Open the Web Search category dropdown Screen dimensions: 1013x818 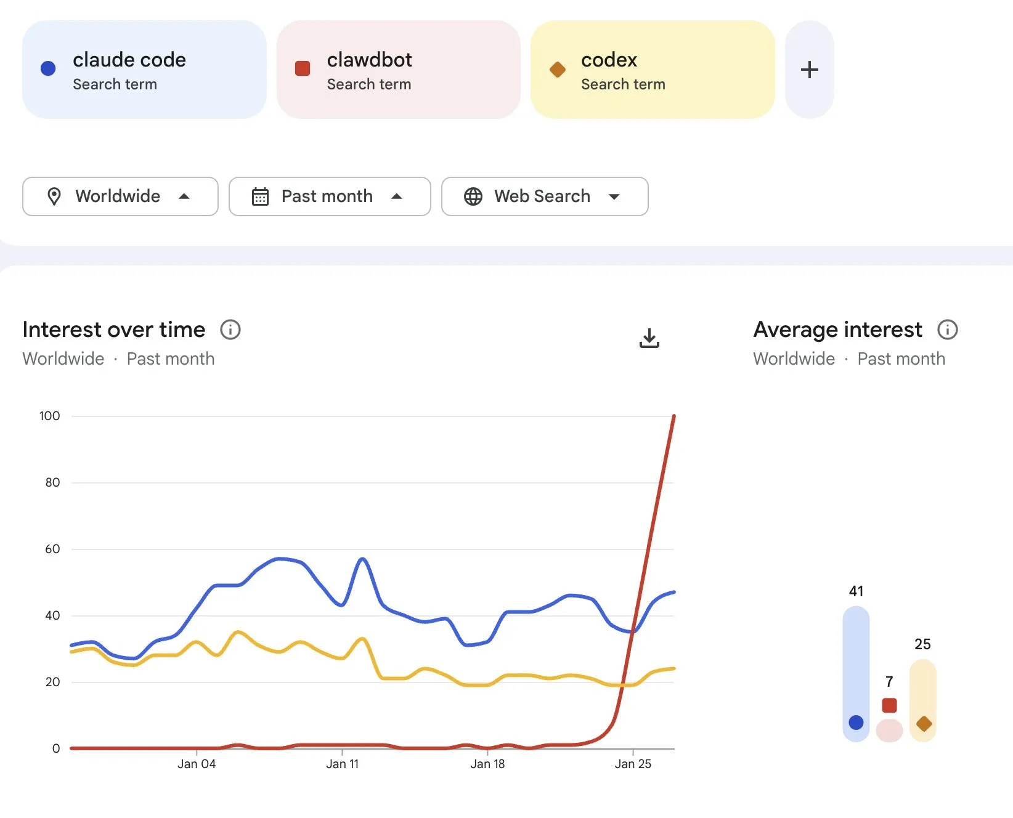pos(544,196)
